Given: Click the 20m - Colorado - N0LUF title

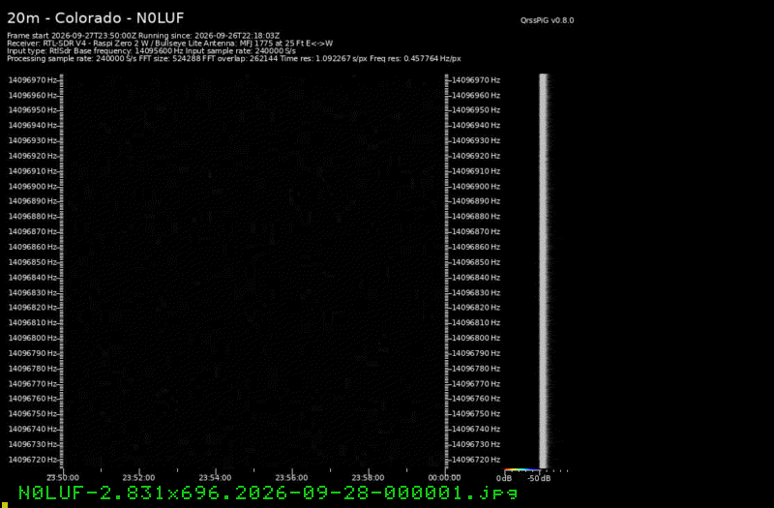Looking at the screenshot, I should pyautogui.click(x=95, y=18).
